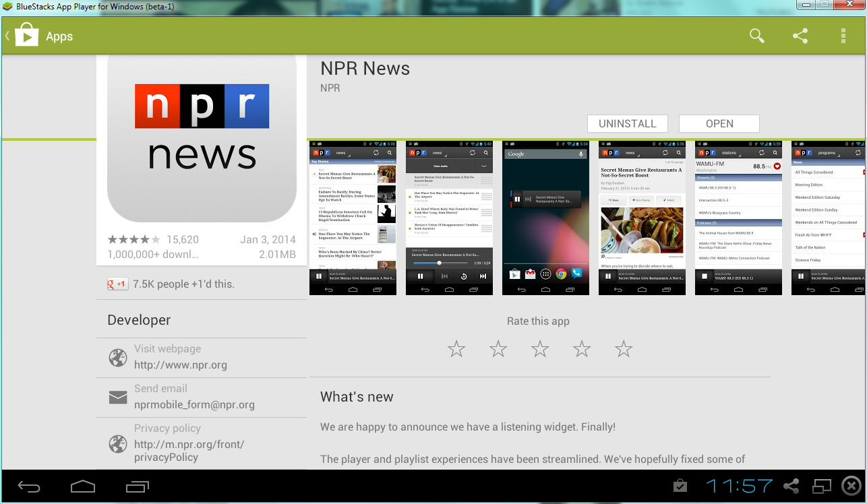Image resolution: width=867 pixels, height=504 pixels.
Task: Click the circled X icon in the bottom bar
Action: 851,486
